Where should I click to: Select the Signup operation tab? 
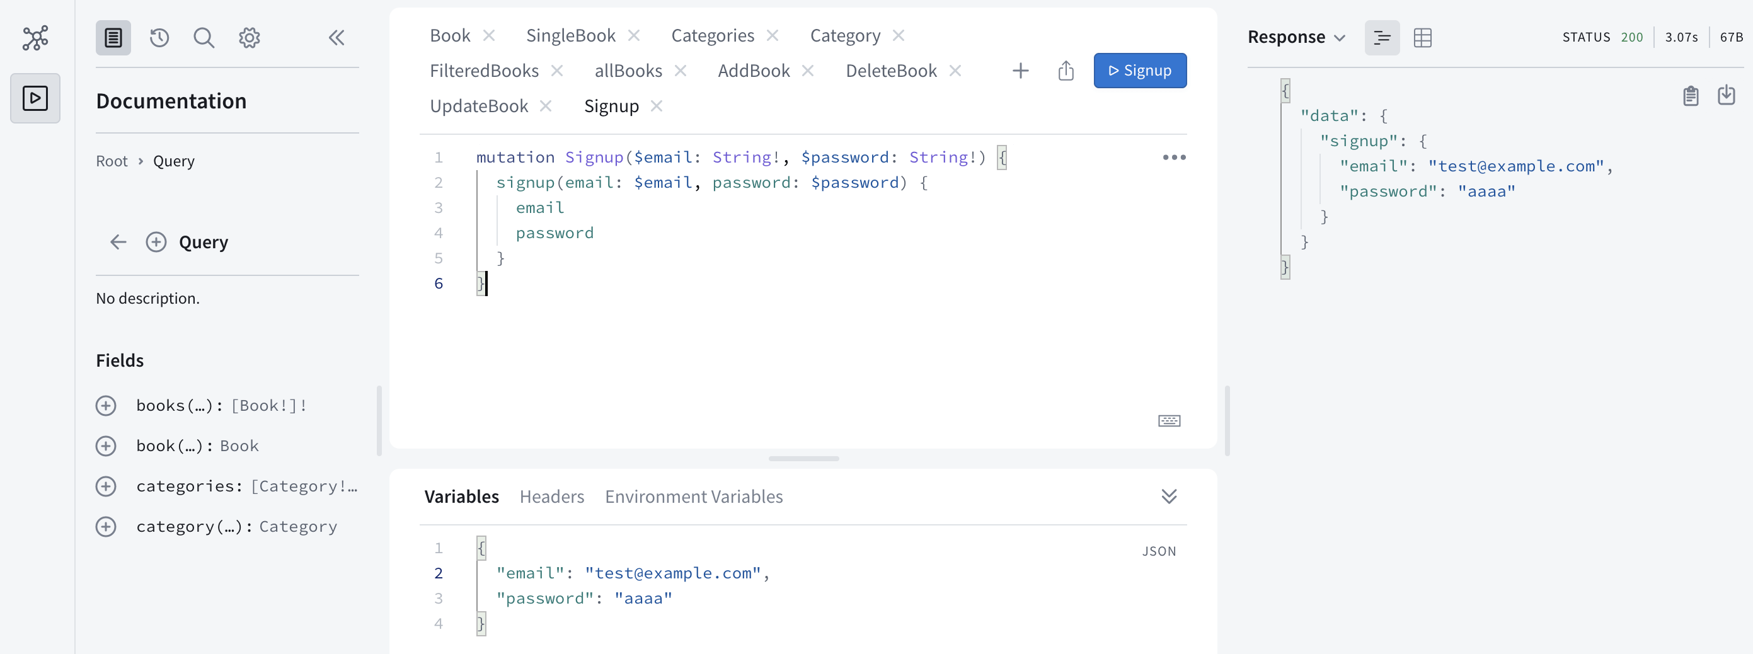[x=611, y=106]
